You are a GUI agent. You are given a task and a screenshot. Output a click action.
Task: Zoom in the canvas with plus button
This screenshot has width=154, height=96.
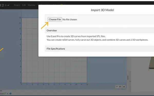coord(120,87)
